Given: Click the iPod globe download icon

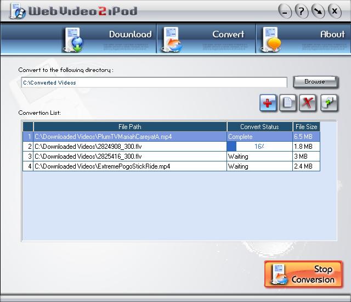Looking at the screenshot, I should (73, 40).
